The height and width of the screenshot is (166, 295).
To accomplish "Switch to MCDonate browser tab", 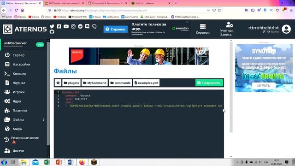I will click(65, 3).
